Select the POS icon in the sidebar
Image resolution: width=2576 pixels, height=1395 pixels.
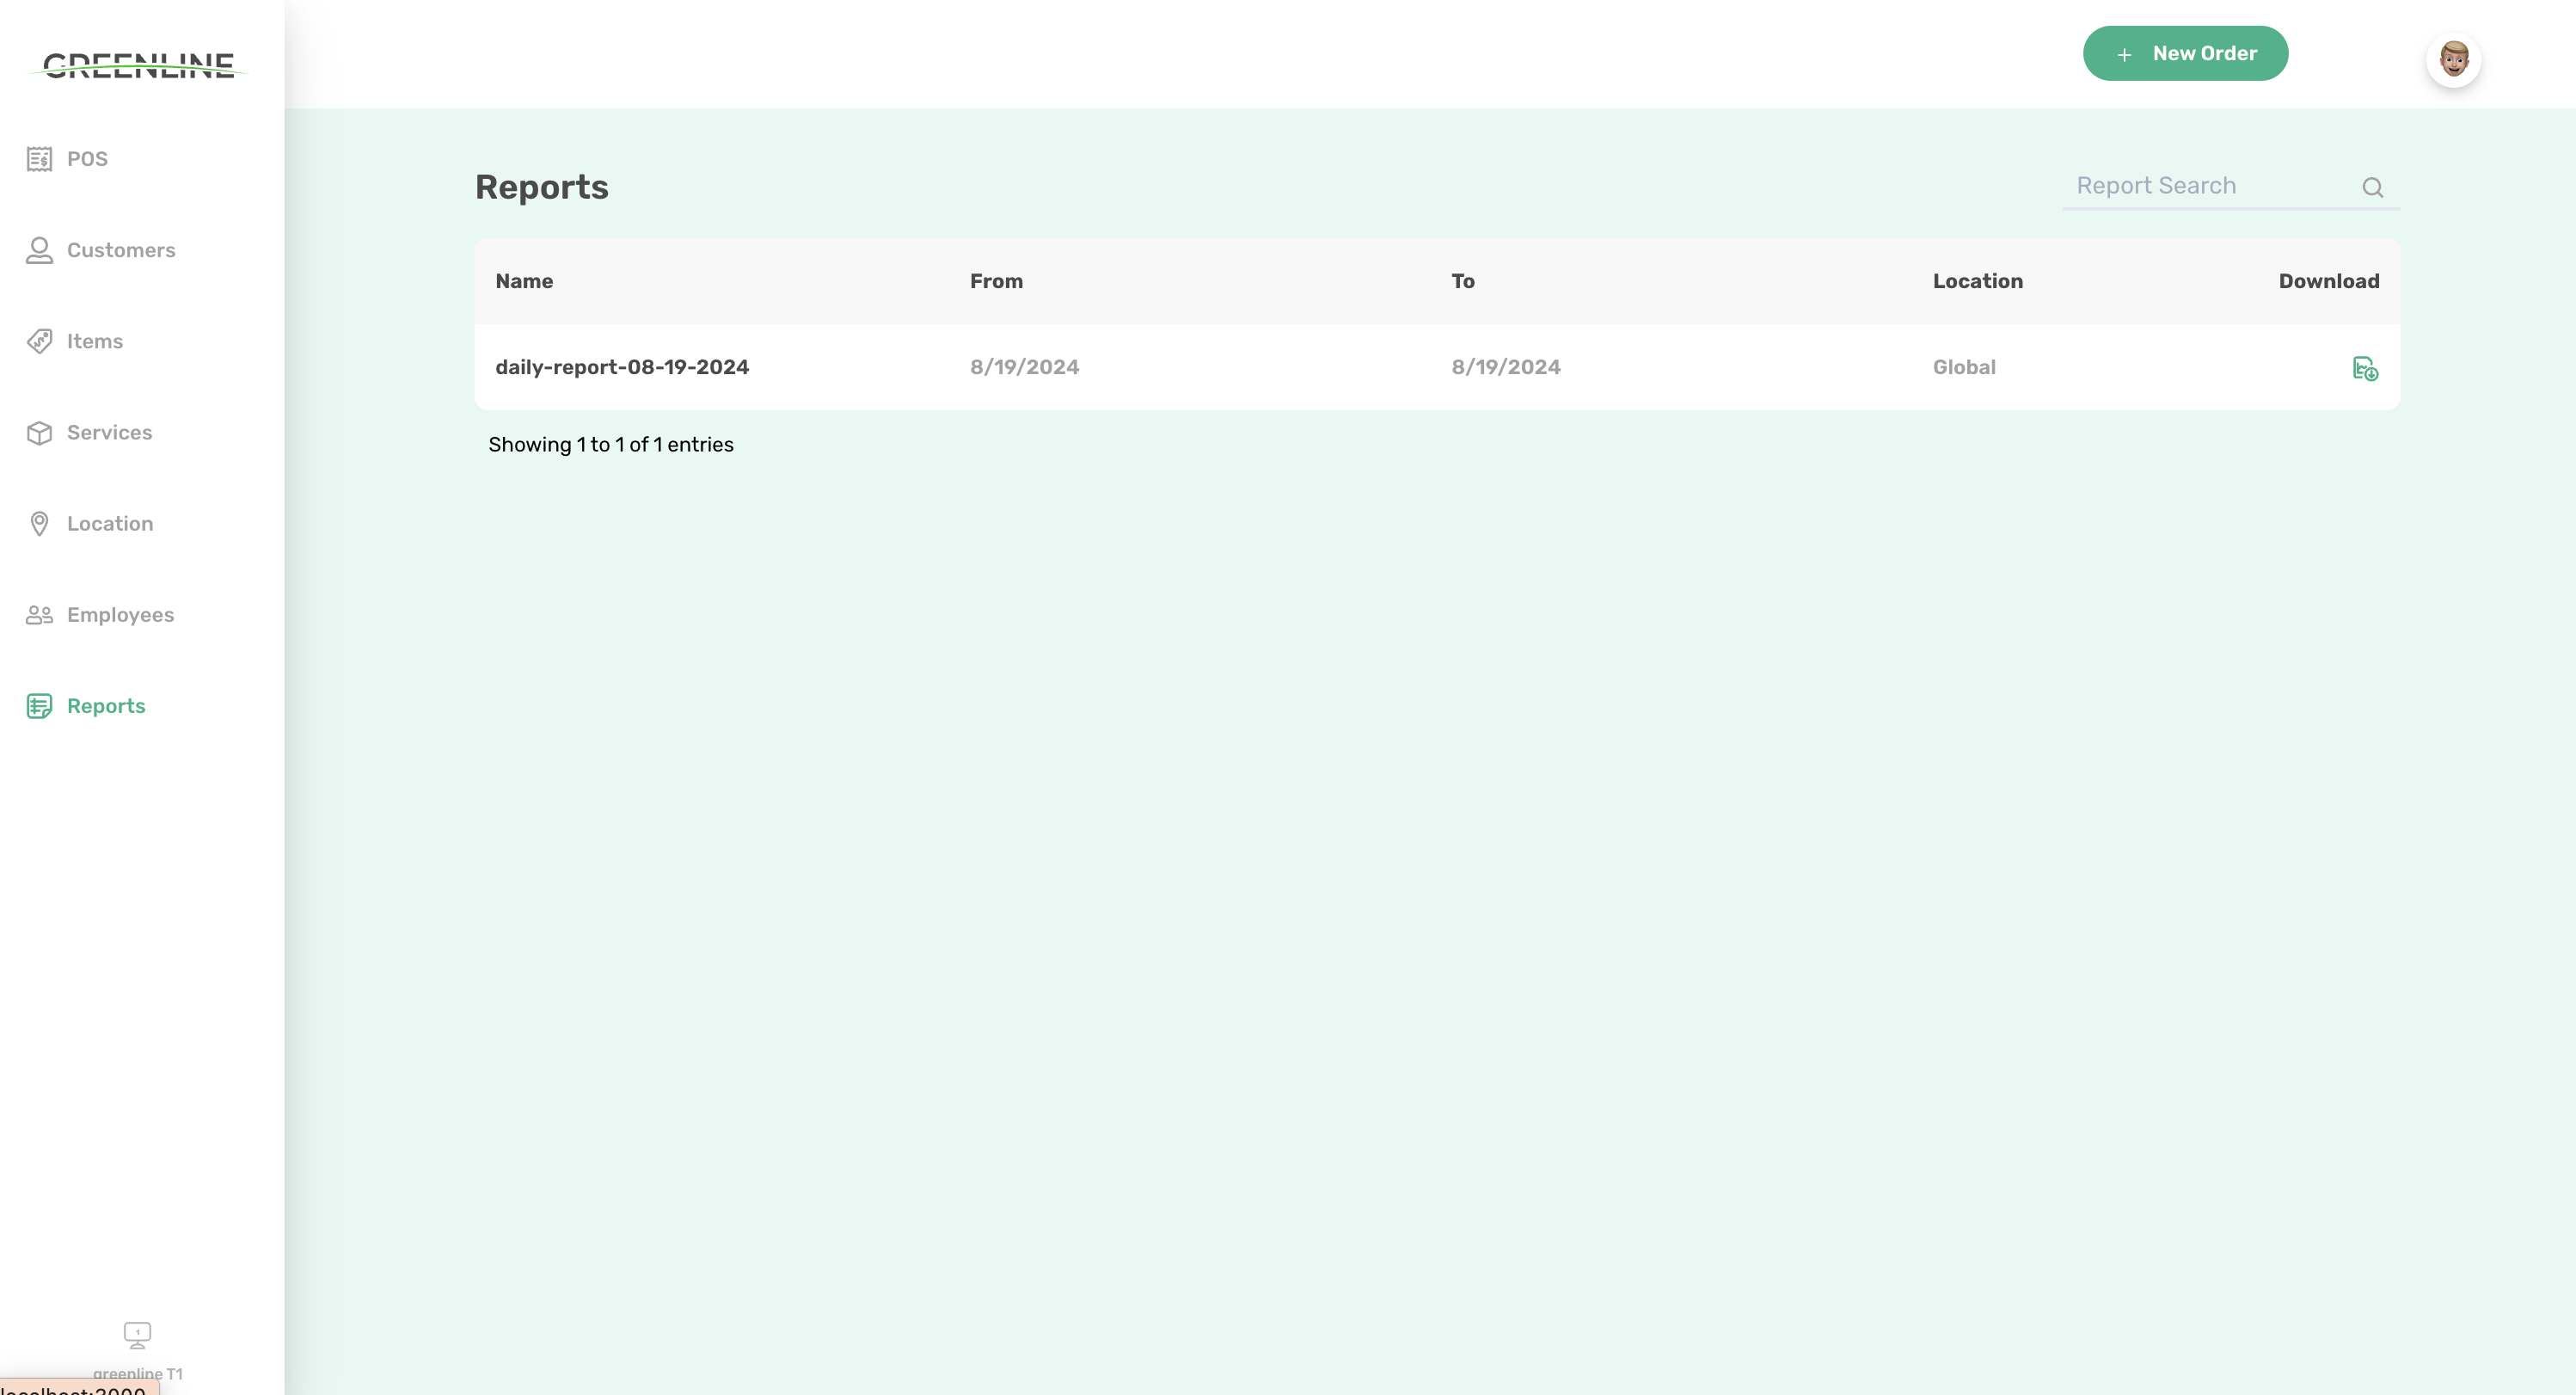coord(40,159)
